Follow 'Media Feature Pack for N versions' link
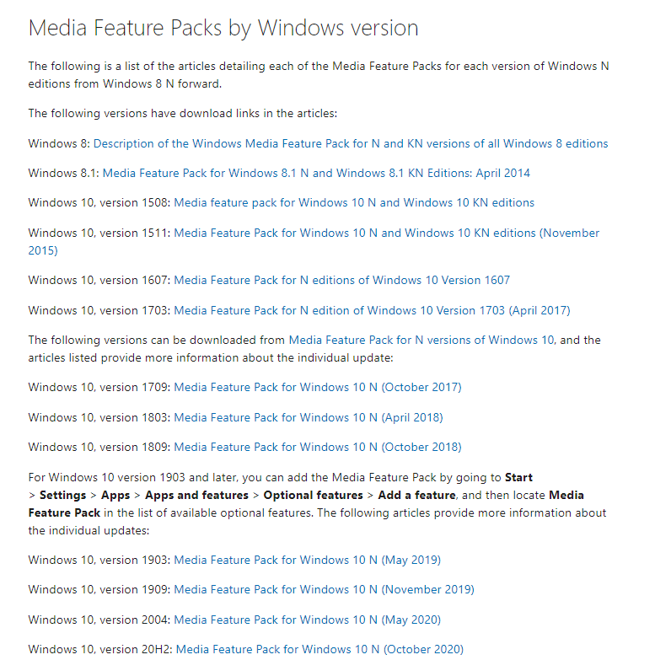Viewport: 655px width, 660px height. tap(421, 340)
